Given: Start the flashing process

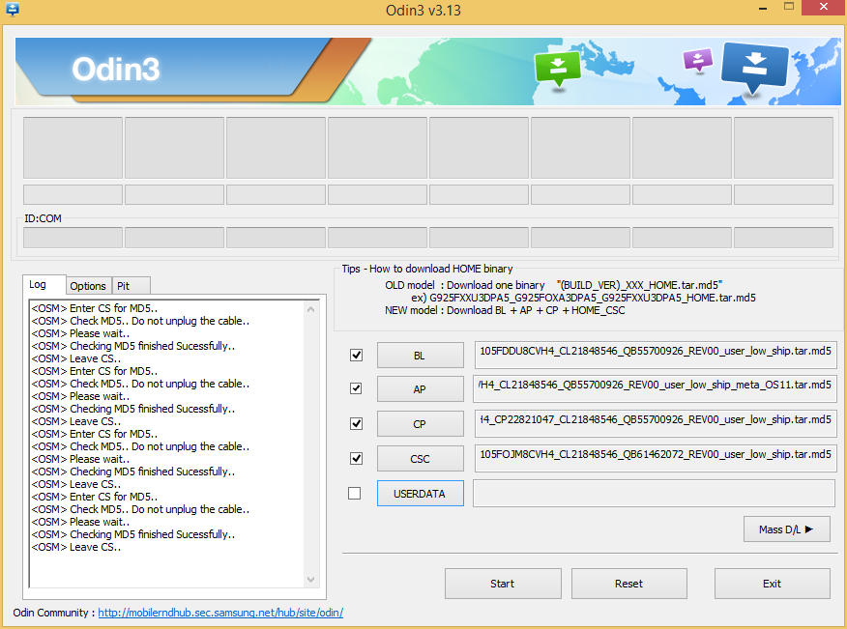Looking at the screenshot, I should [x=503, y=584].
